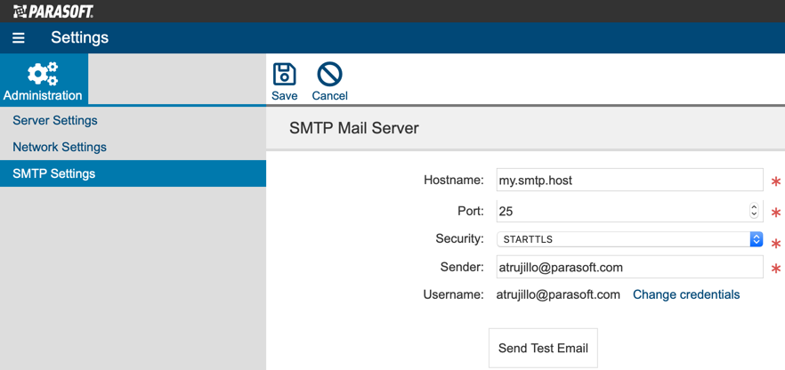The height and width of the screenshot is (370, 785).
Task: Decrement the Port number stepper
Action: tap(754, 214)
